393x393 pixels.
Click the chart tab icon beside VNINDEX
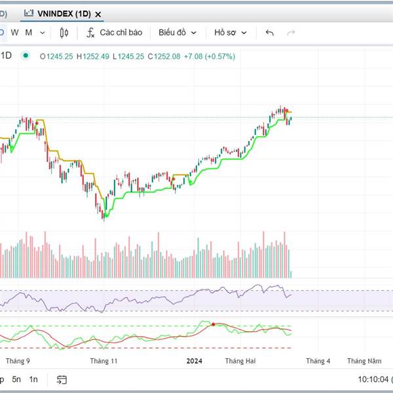[29, 13]
